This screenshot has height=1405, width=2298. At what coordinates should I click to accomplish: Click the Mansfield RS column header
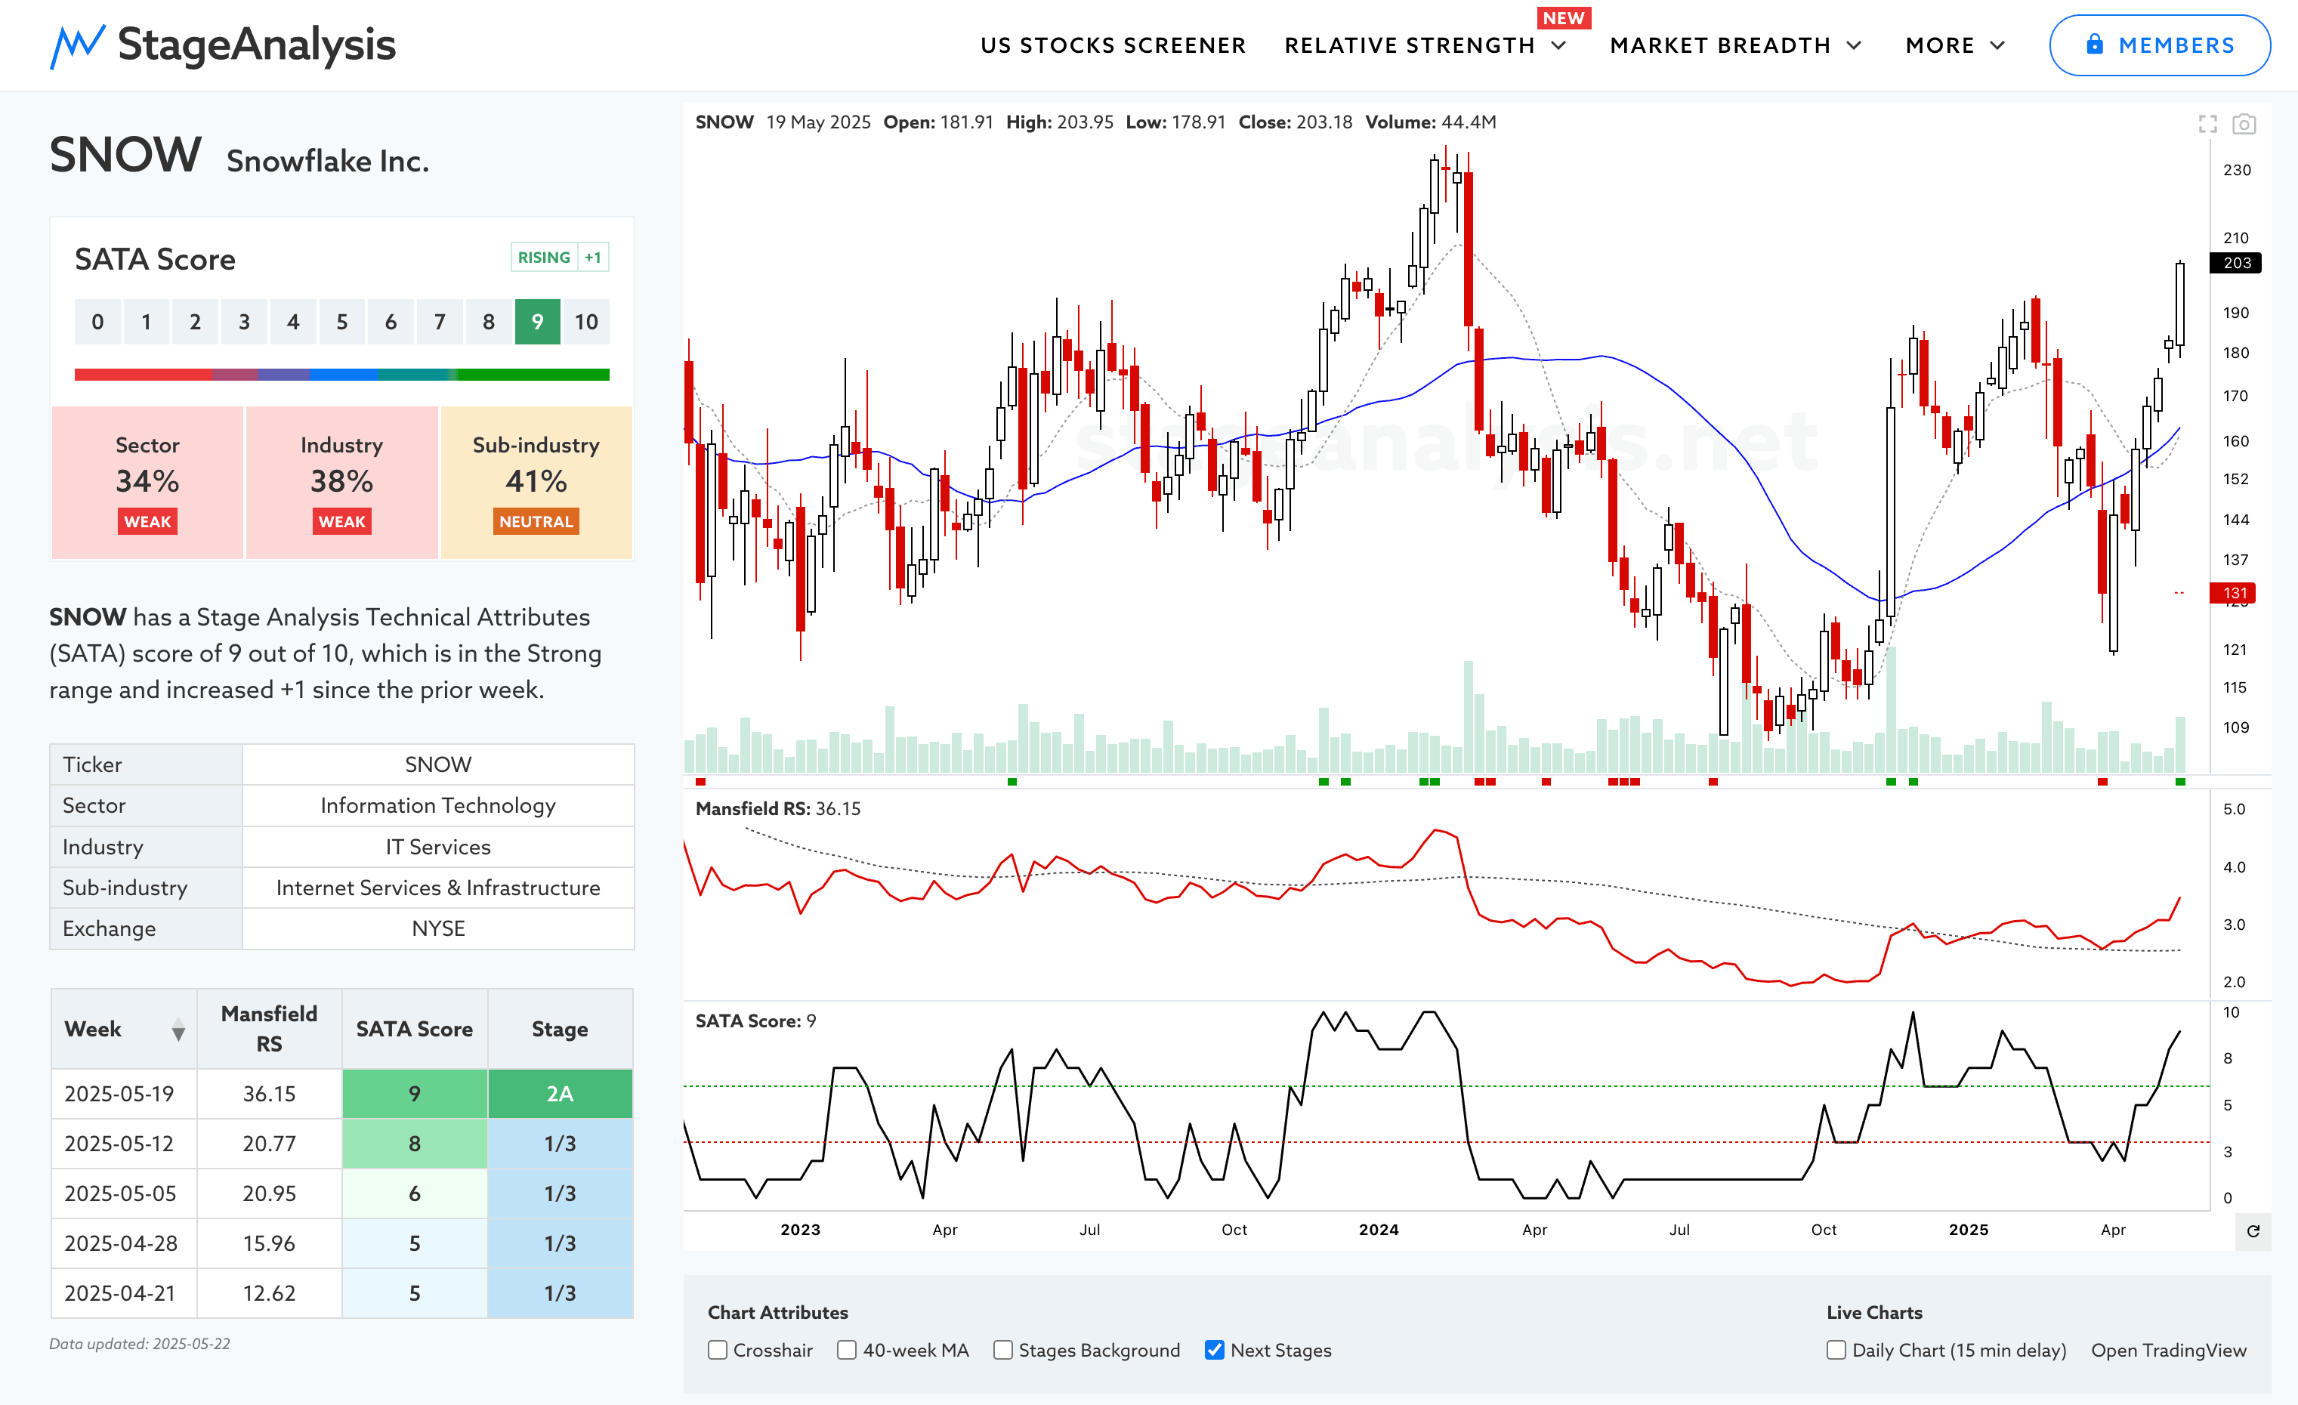(270, 1030)
